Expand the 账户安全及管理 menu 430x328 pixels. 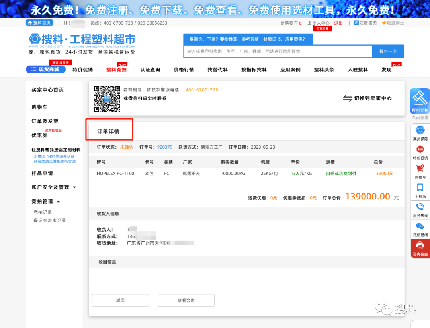[50, 187]
